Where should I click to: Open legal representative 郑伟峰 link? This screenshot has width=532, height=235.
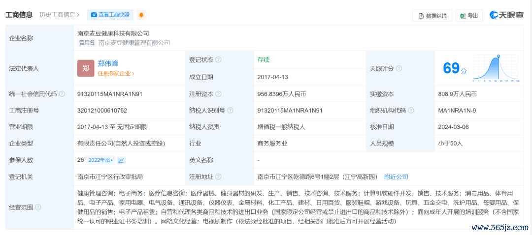(108, 63)
